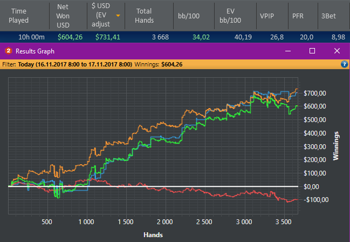350x242 pixels.
Task: Click the 3 500 hands axis label
Action: [284, 222]
